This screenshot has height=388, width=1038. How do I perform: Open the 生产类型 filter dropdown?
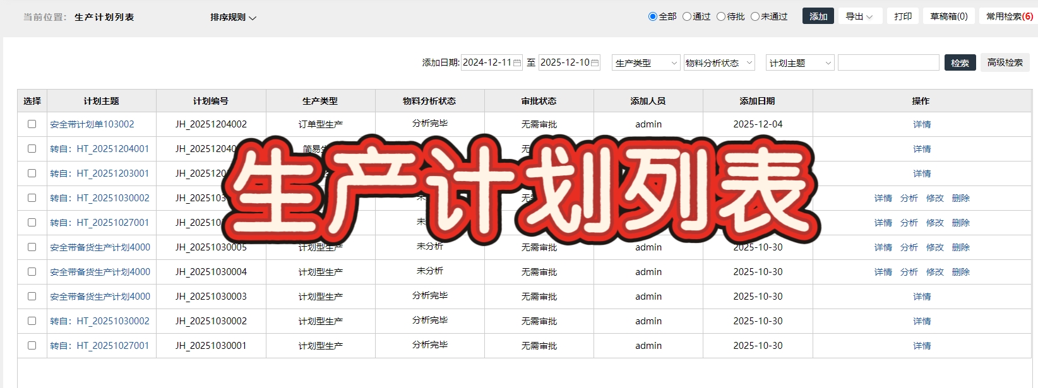(x=646, y=63)
